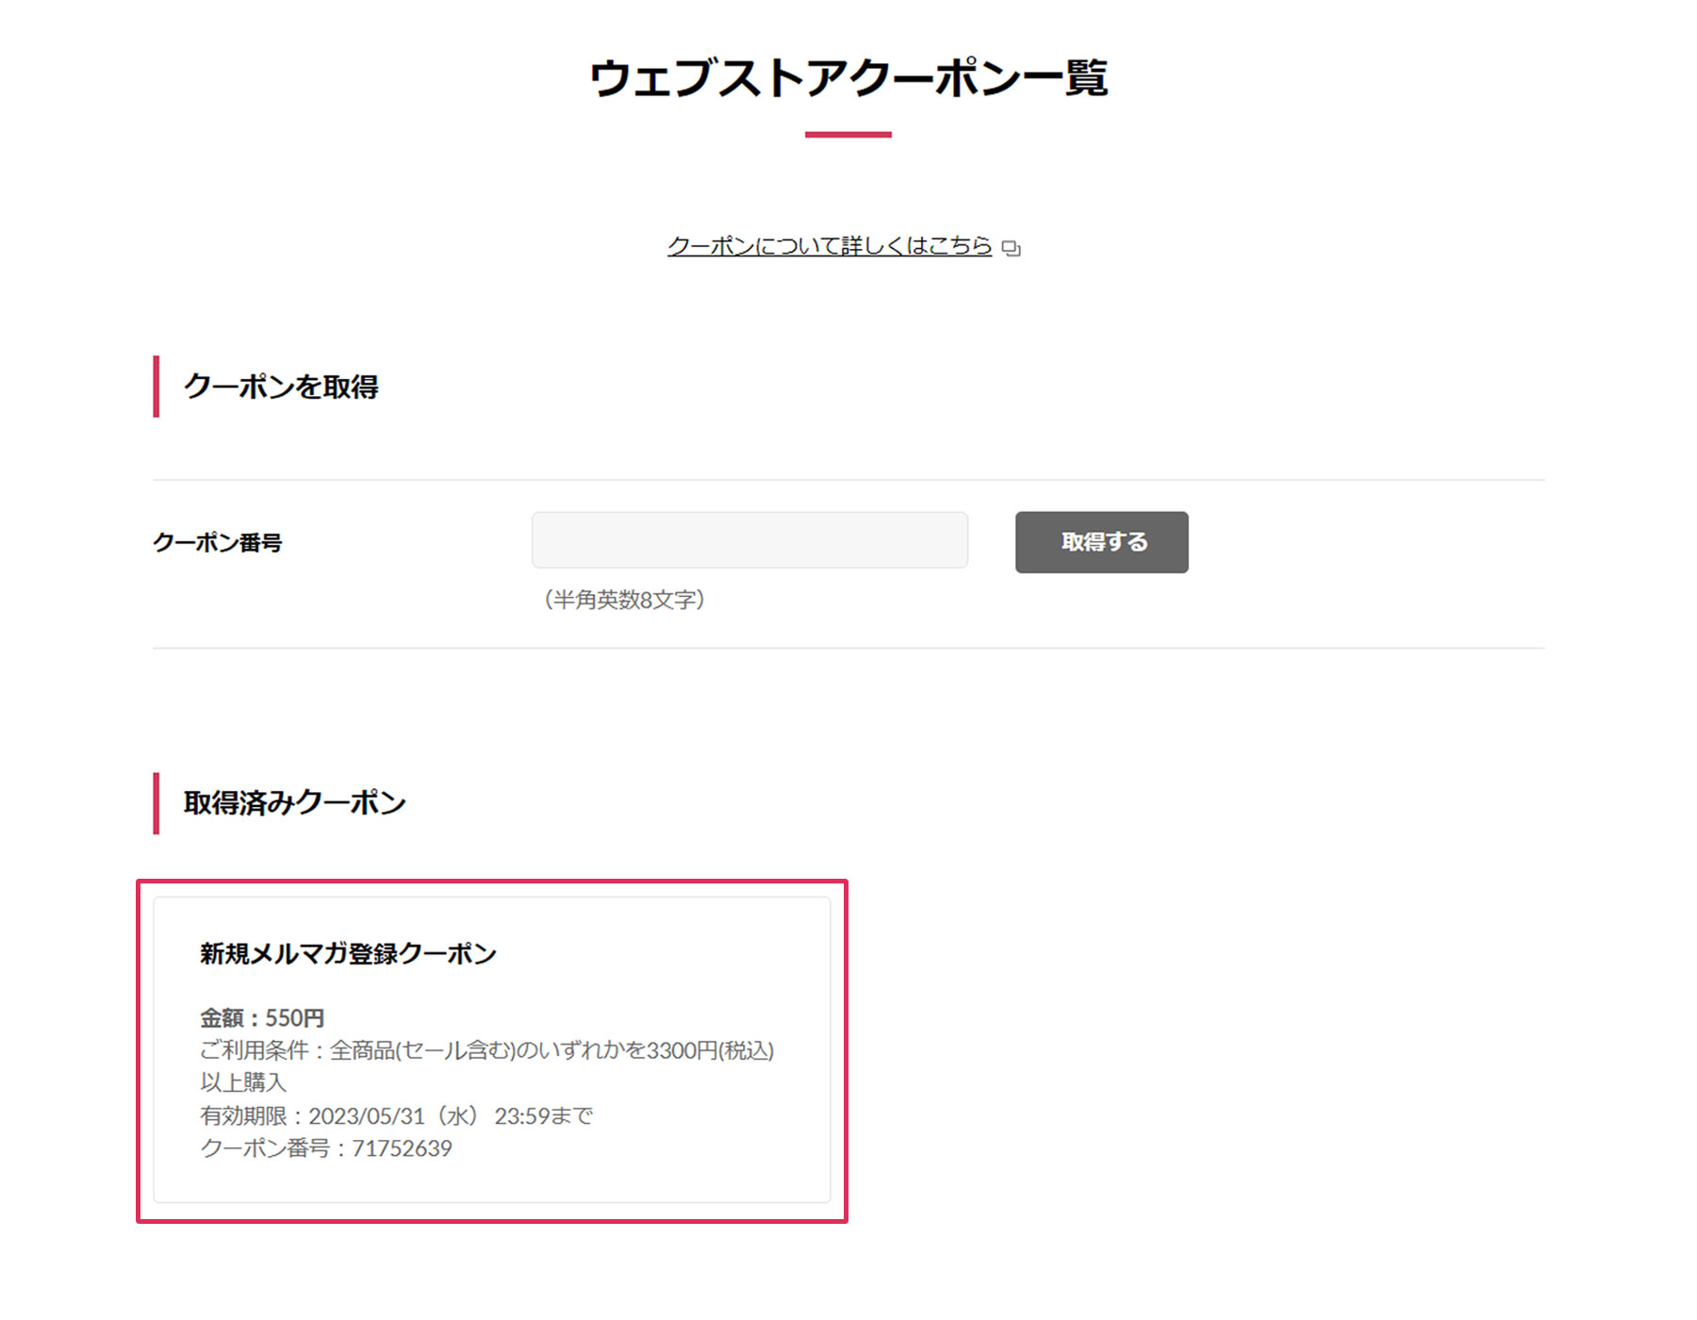Click the 有効期限 2023/05/31 expiry line
1697x1320 pixels.
tap(396, 1116)
